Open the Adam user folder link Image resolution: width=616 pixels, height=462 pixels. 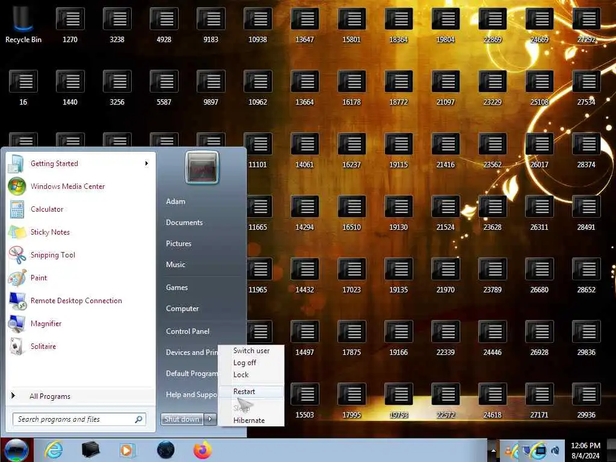(x=176, y=202)
